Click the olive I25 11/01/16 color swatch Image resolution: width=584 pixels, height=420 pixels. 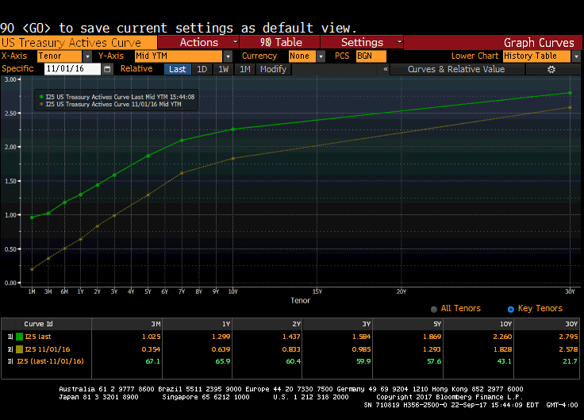tap(19, 349)
